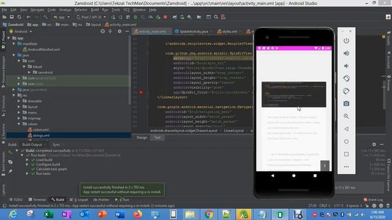Click the Save All toolbar icon
The image size is (392, 220).
[x=12, y=17]
